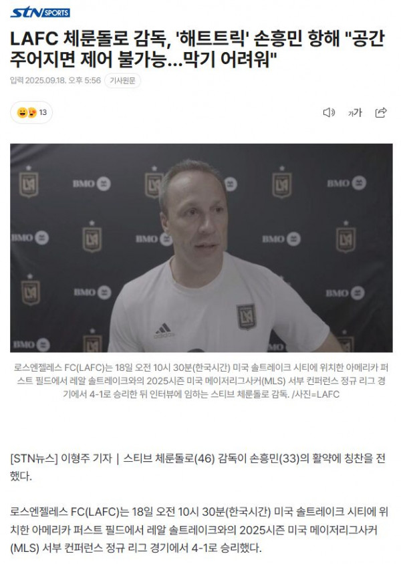Share the article with the share icon
The image size is (401, 564).
pos(381,112)
